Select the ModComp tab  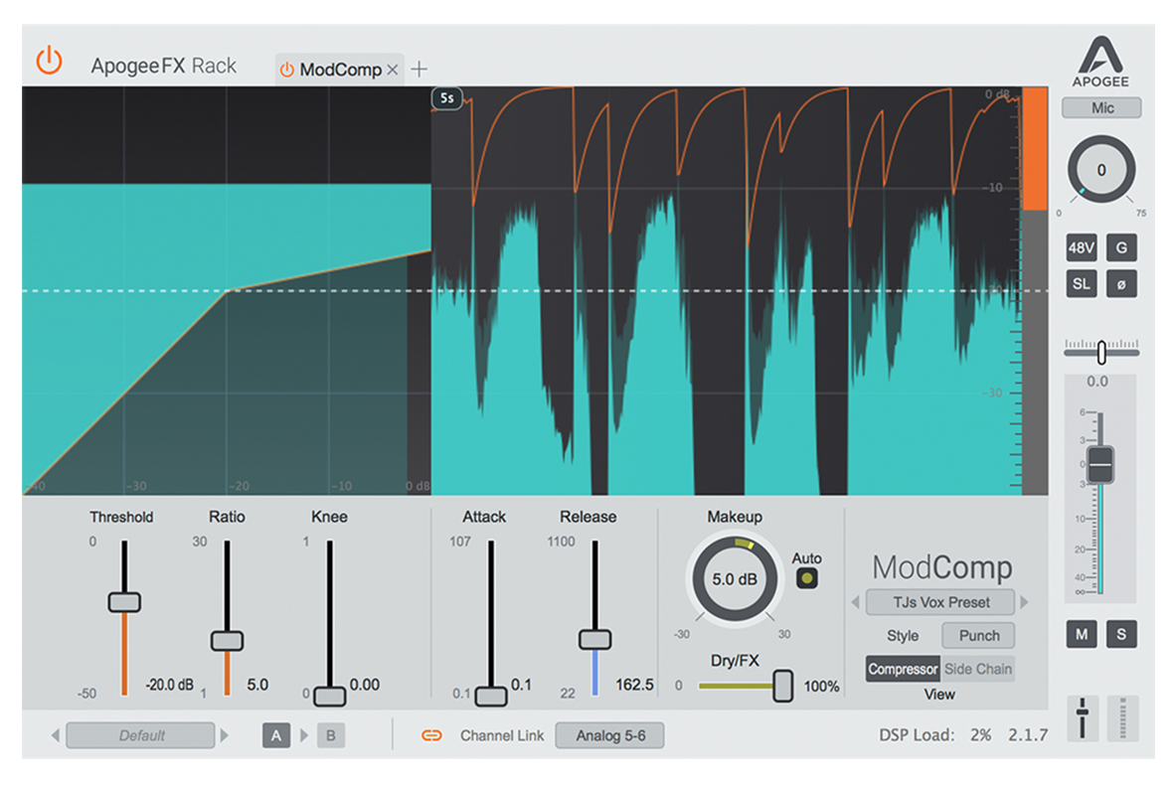click(340, 70)
